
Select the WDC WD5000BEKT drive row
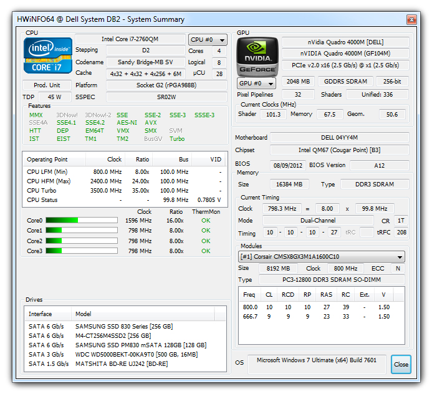tap(125, 354)
